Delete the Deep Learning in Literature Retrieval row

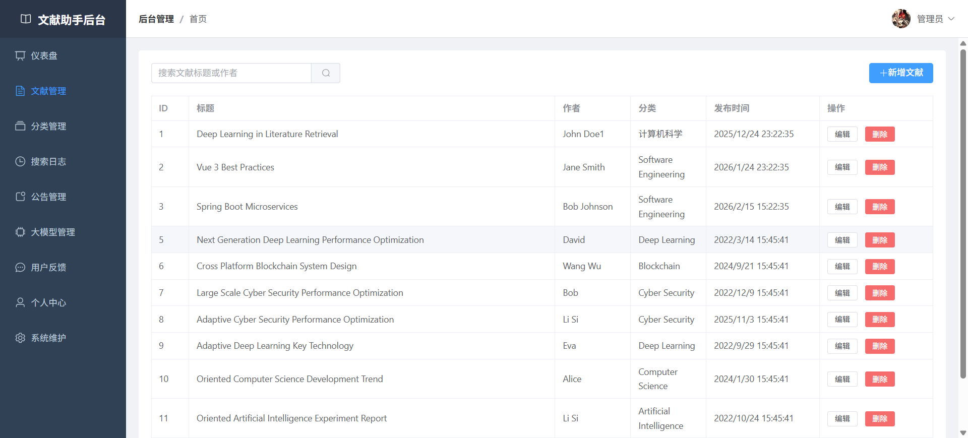(880, 134)
